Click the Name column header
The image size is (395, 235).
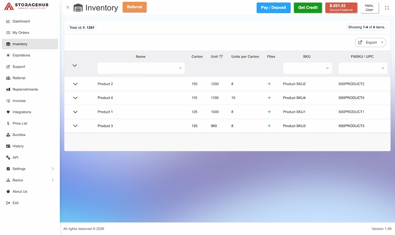point(141,57)
